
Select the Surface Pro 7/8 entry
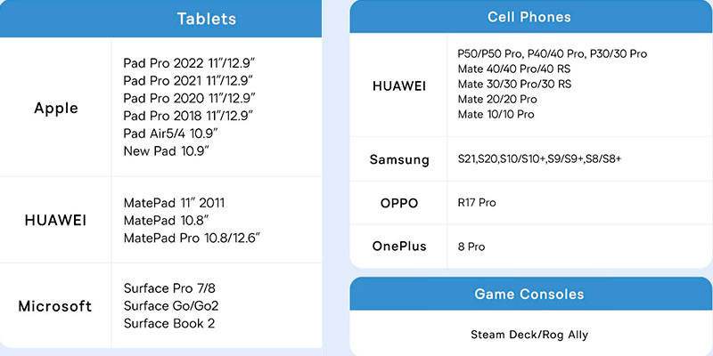click(x=169, y=288)
